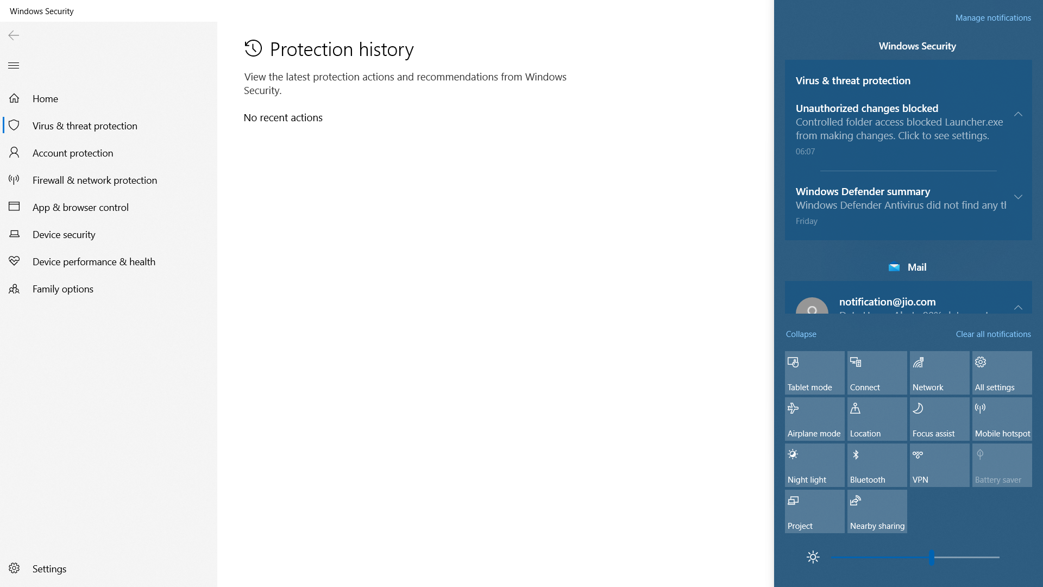Open Device security section
Image resolution: width=1043 pixels, height=587 pixels.
click(109, 234)
